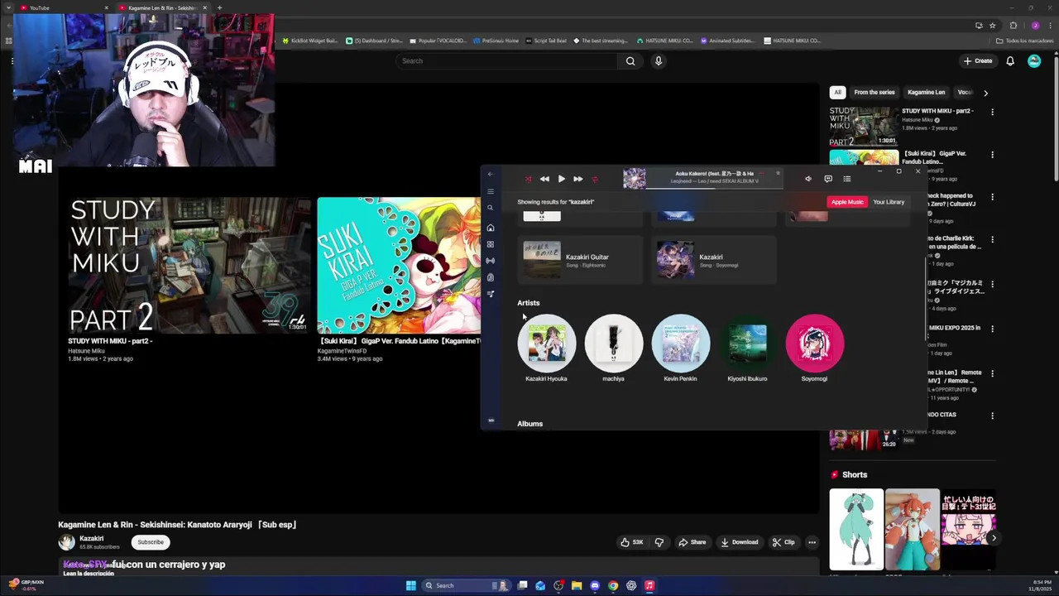Open a new Chrome tab
This screenshot has height=596, width=1059.
pos(219,7)
